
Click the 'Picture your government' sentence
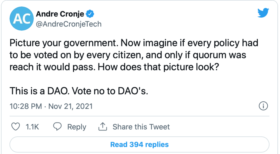pos(64,43)
